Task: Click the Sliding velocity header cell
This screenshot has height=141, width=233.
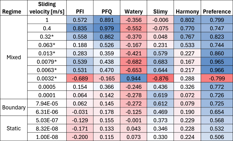Action: [47, 8]
